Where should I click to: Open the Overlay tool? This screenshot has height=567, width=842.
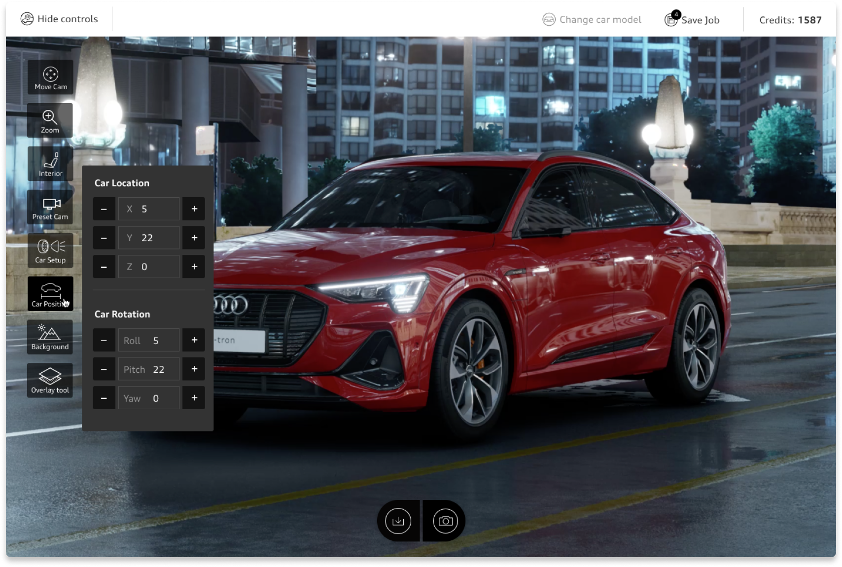click(50, 381)
